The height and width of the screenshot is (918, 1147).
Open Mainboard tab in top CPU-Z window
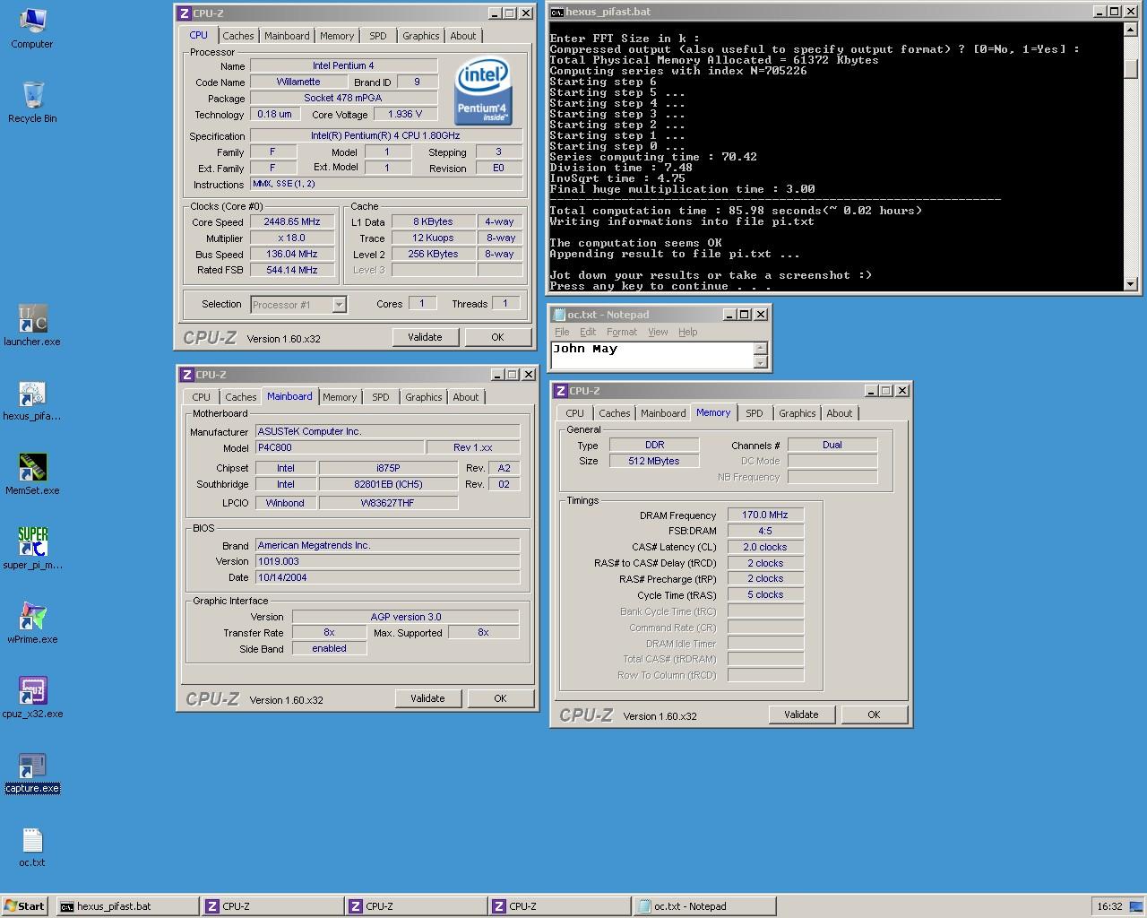(287, 36)
